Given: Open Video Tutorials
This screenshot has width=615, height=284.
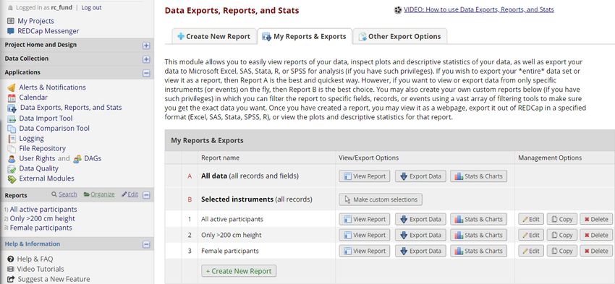Looking at the screenshot, I should tap(41, 269).
